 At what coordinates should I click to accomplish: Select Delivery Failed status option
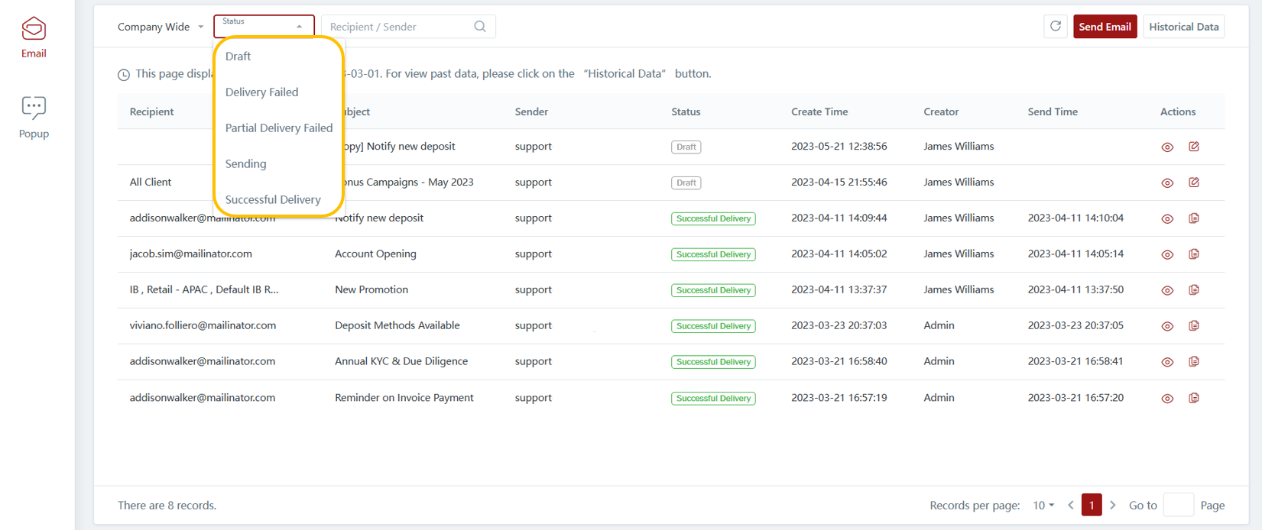coord(262,92)
